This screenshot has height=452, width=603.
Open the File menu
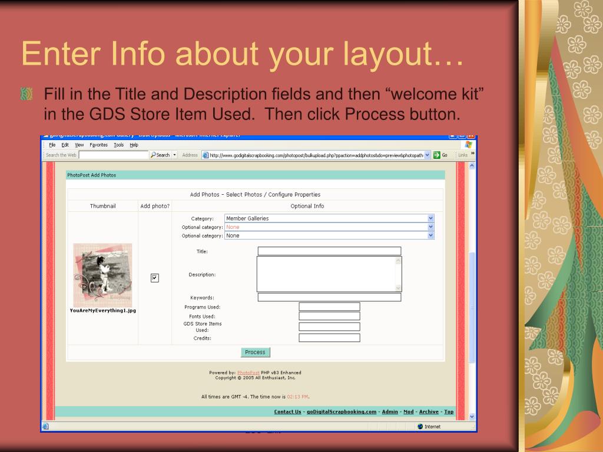click(x=52, y=145)
